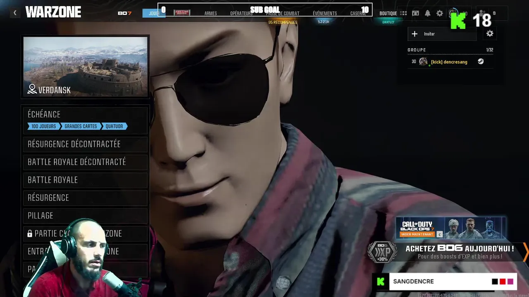Open the Passe de Combat tab

pos(283,13)
